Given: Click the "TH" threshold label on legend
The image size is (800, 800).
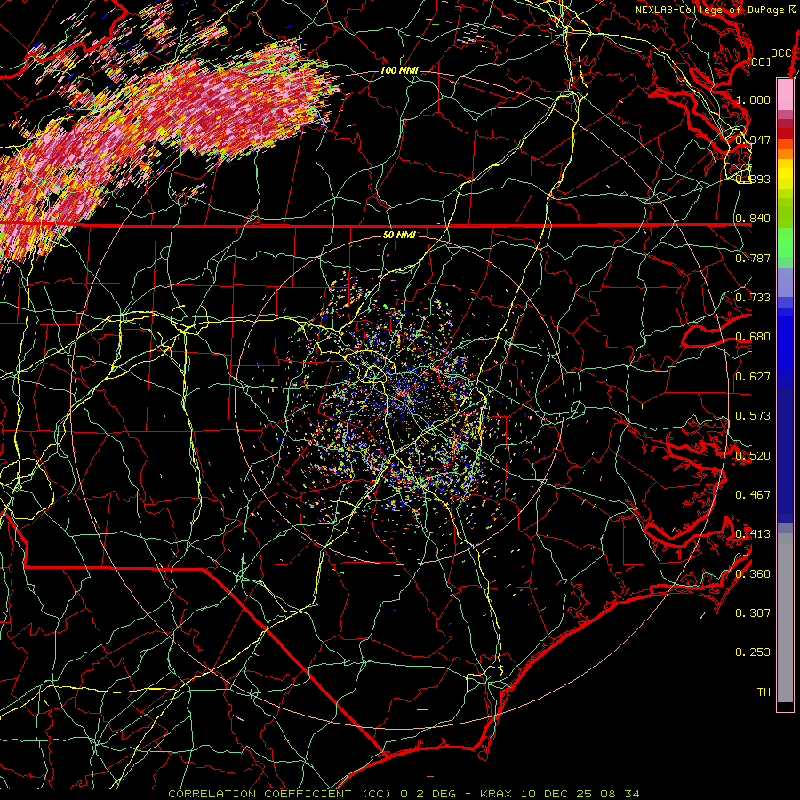Looking at the screenshot, I should [x=764, y=692].
